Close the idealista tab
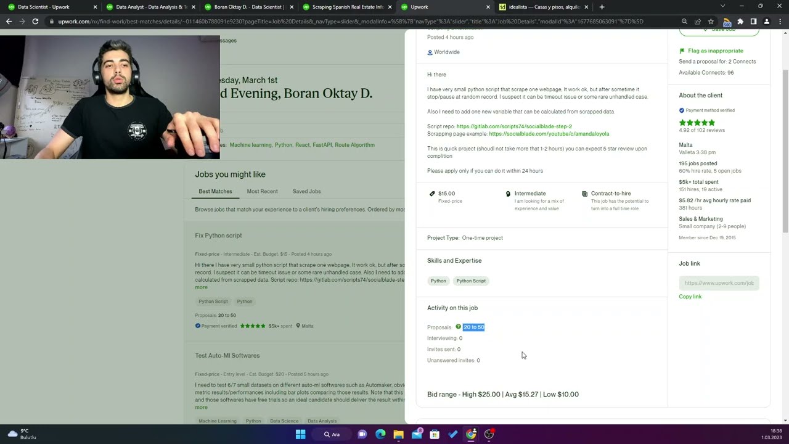 click(586, 7)
